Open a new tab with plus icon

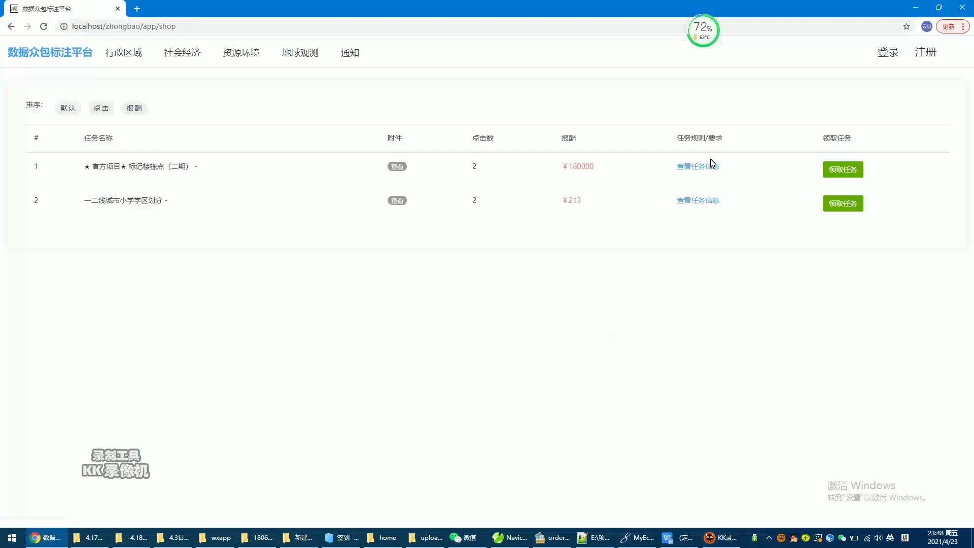coord(137,9)
